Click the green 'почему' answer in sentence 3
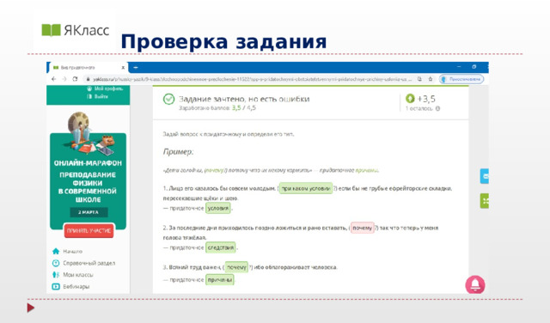This screenshot has width=550, height=323. [x=236, y=267]
